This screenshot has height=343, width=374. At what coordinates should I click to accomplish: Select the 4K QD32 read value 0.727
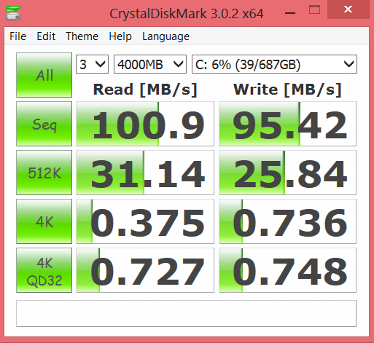[145, 270]
